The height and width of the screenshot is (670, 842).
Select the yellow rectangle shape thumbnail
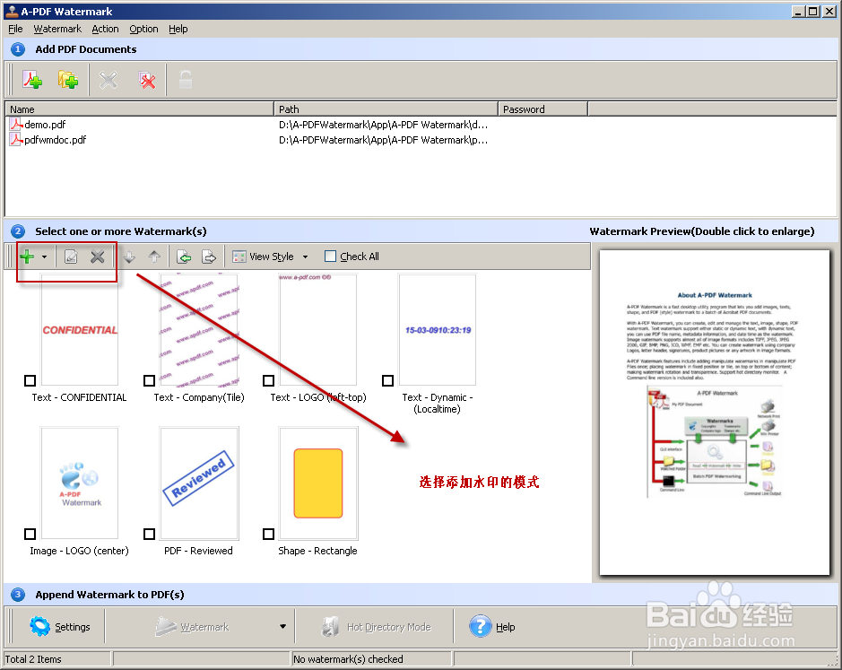pos(318,483)
